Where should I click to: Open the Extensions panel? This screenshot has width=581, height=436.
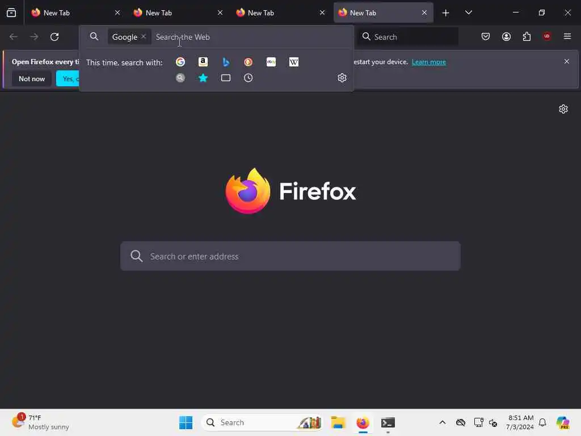(x=527, y=36)
